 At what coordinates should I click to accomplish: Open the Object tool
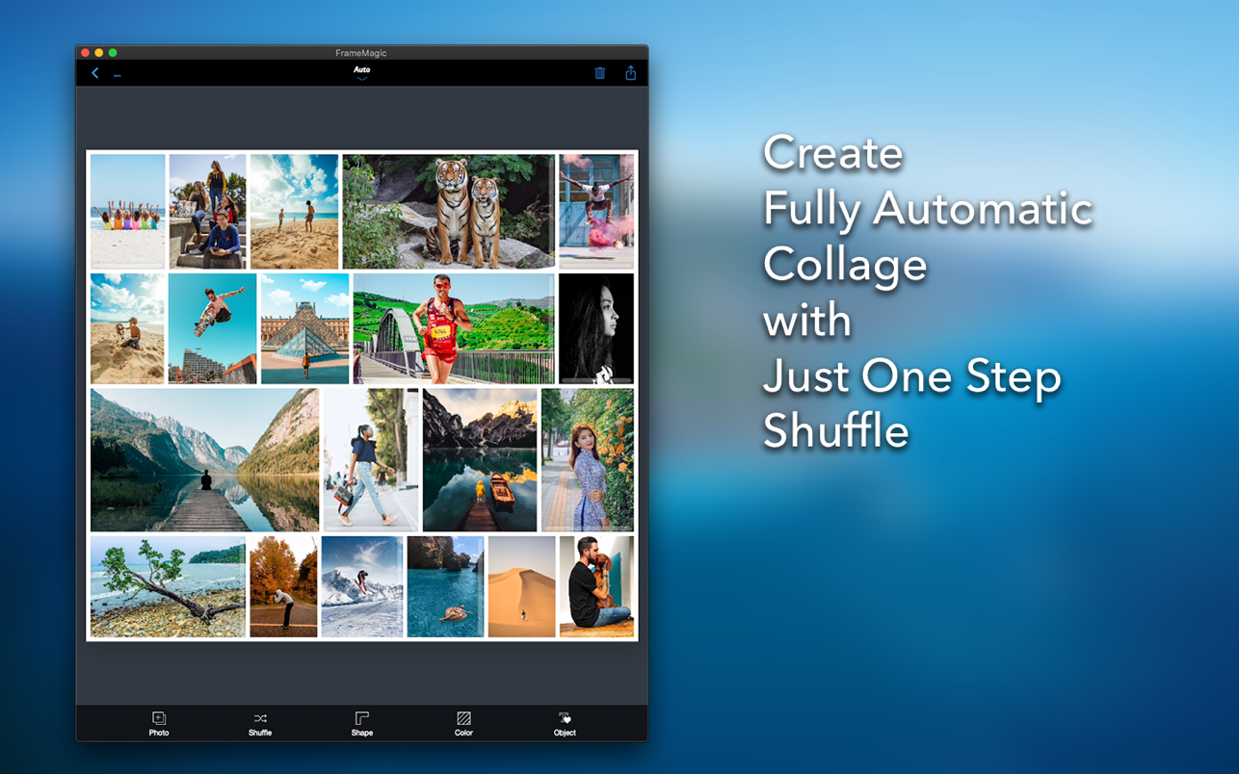tap(565, 723)
